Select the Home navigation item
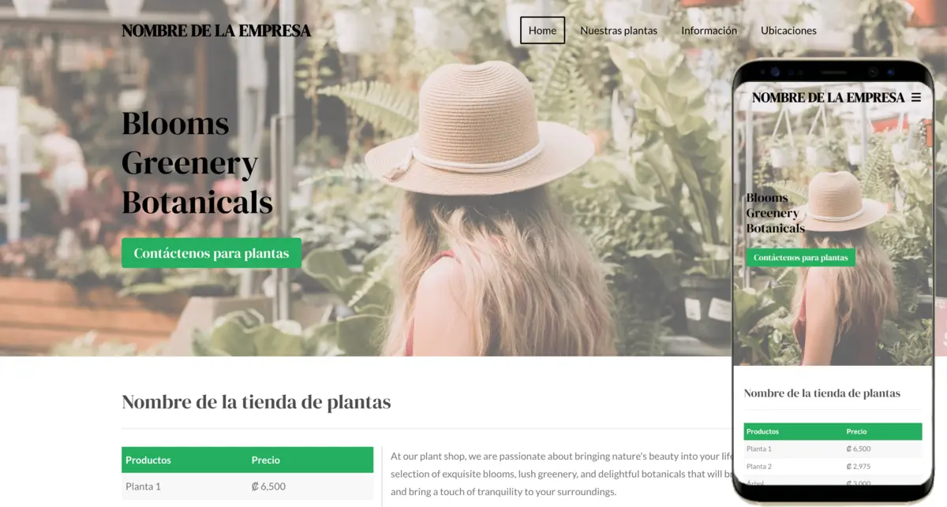The image size is (947, 507). coord(542,31)
